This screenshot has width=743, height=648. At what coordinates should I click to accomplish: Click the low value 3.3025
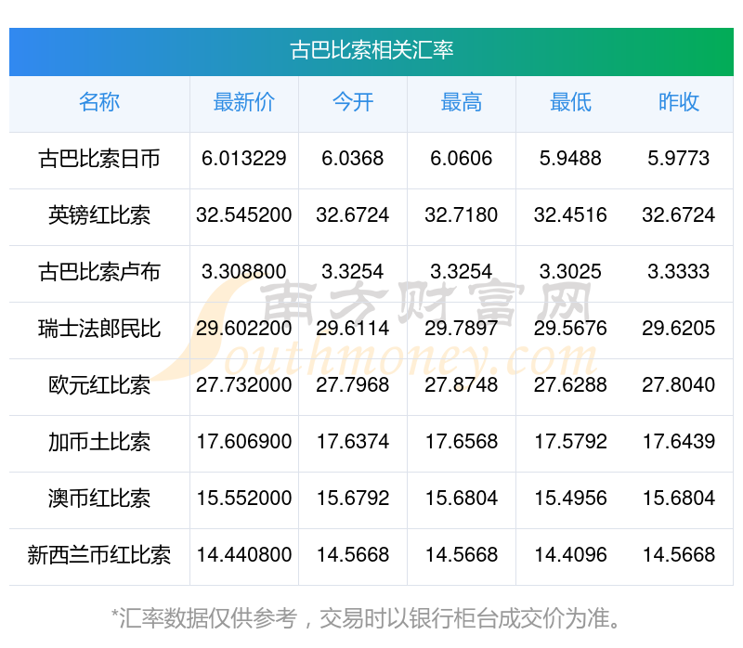[x=570, y=271]
